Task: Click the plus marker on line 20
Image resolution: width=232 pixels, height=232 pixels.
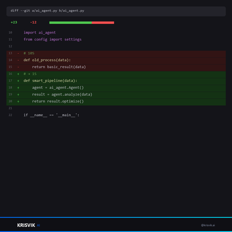Action: [18, 102]
